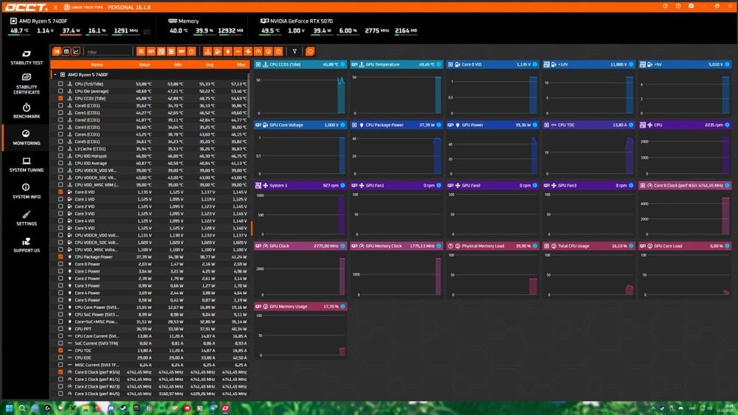Viewport: 738px width, 415px height.
Task: Open Discord from the taskbar
Action: point(111,408)
